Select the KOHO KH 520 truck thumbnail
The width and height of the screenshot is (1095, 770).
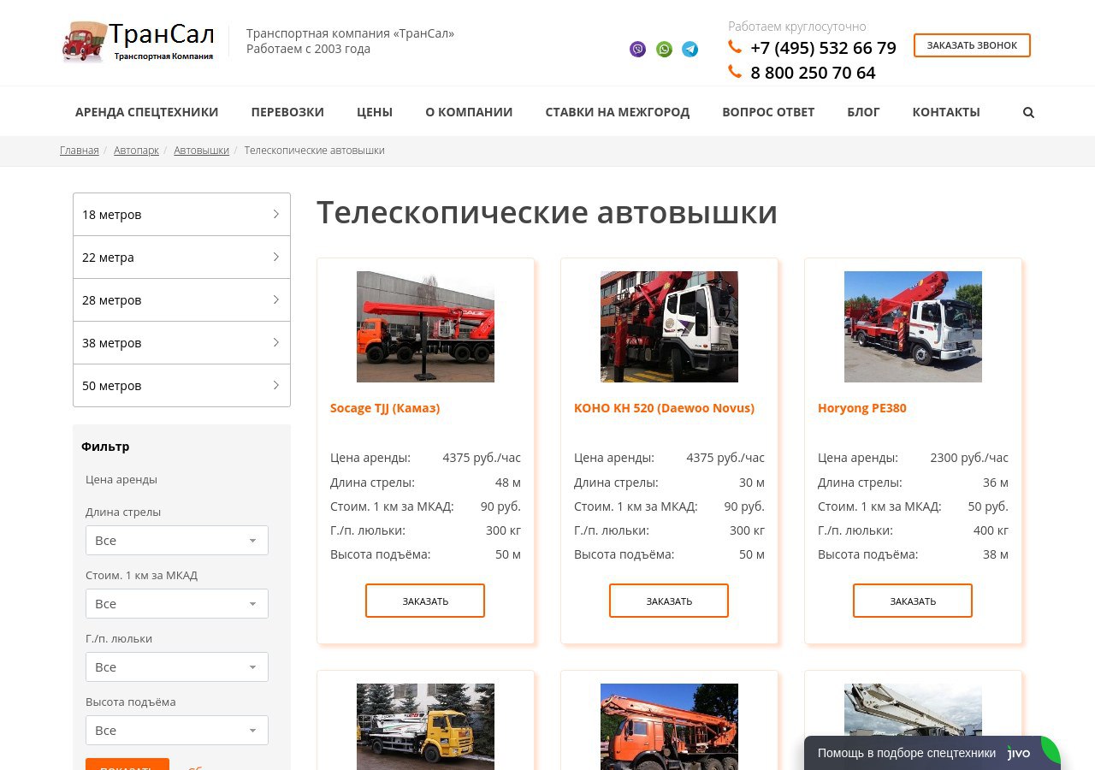tap(669, 327)
